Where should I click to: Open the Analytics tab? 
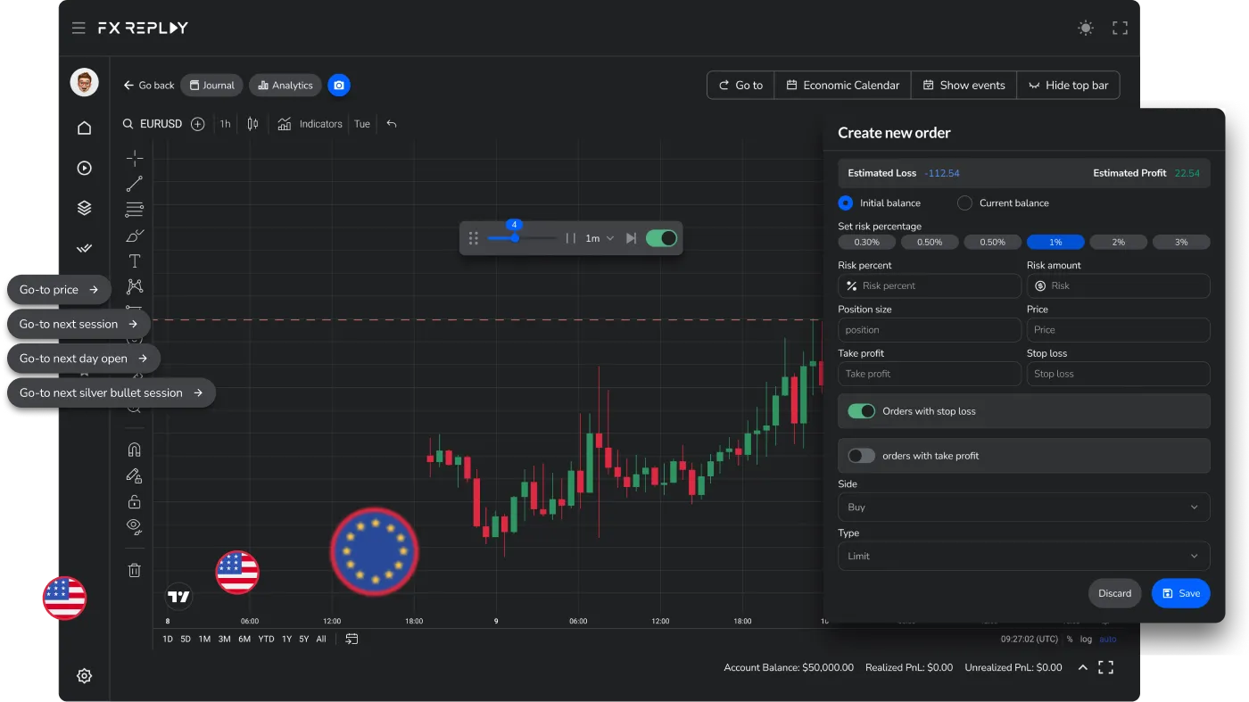click(285, 85)
